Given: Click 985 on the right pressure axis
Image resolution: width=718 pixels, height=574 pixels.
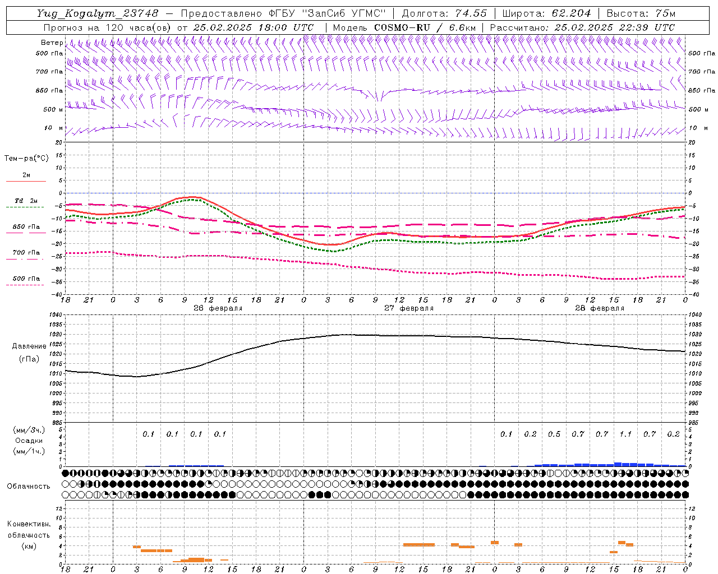Looking at the screenshot, I should (694, 423).
